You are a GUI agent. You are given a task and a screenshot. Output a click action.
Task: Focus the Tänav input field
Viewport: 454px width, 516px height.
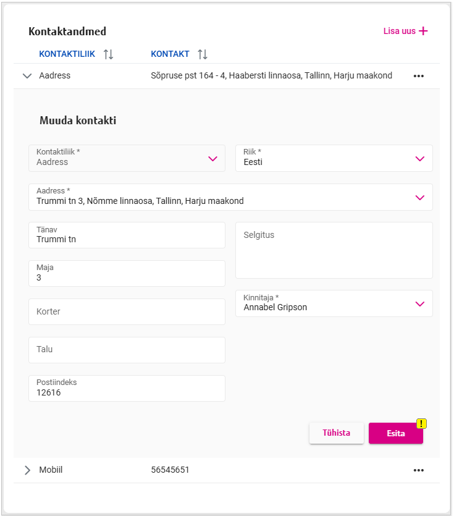point(127,235)
